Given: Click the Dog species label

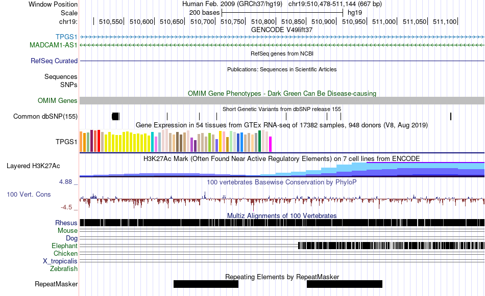Looking at the screenshot, I should click(x=71, y=238).
